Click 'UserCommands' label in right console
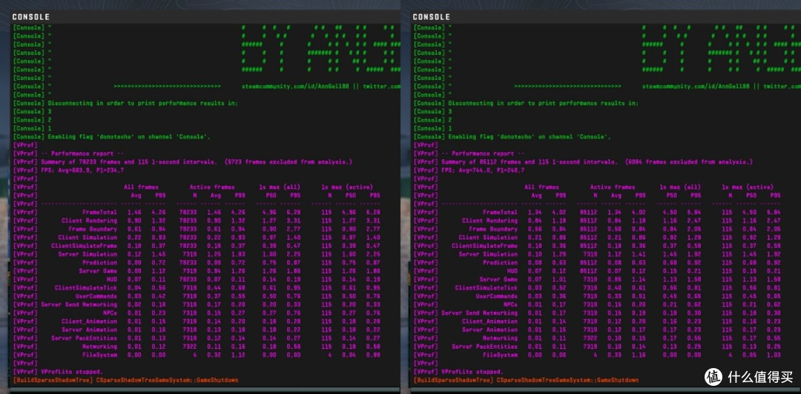801x394 pixels. click(496, 296)
